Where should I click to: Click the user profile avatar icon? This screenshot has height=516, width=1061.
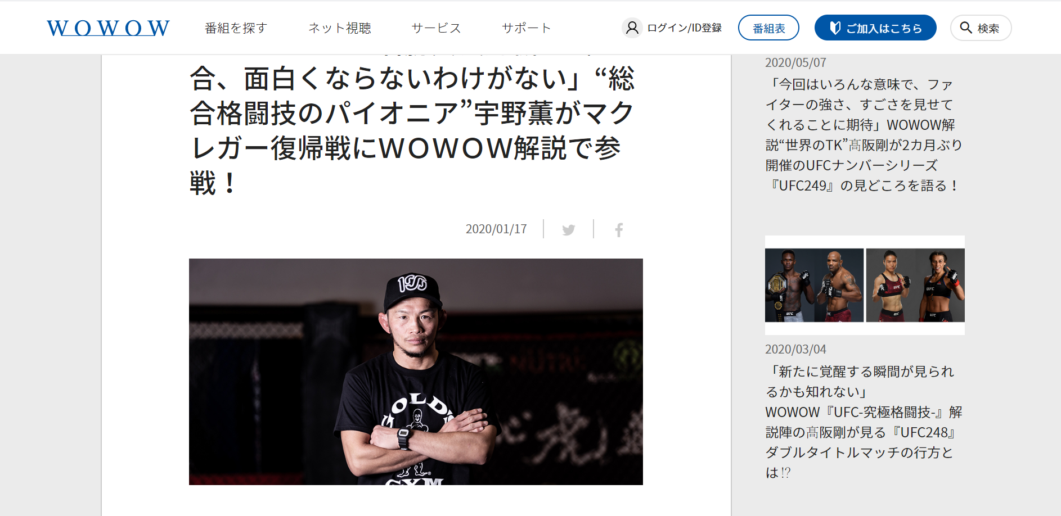tap(632, 28)
